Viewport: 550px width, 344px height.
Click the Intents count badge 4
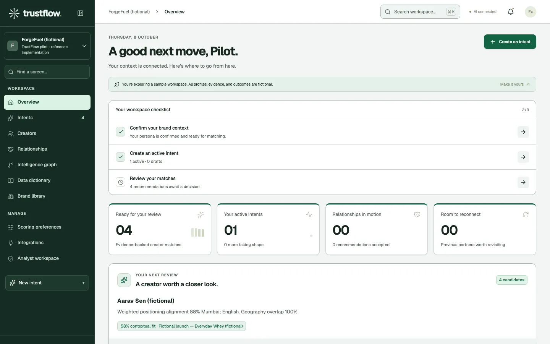pos(83,118)
